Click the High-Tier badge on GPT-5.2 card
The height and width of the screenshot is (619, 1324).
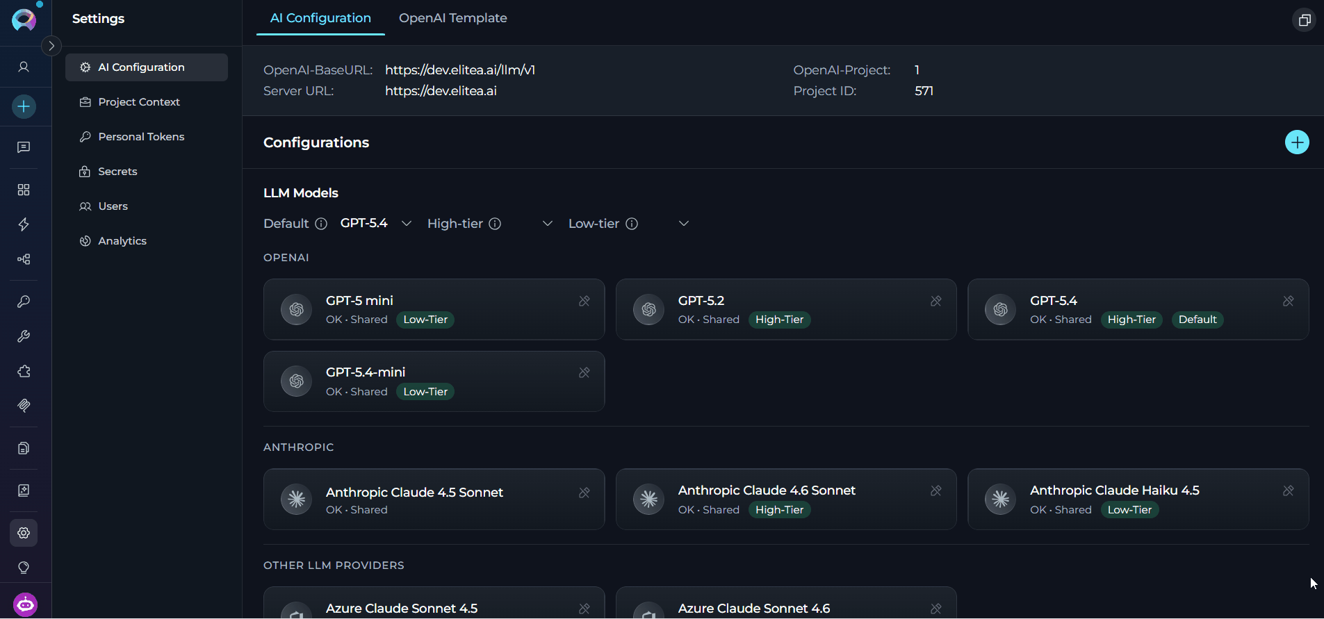click(x=779, y=320)
